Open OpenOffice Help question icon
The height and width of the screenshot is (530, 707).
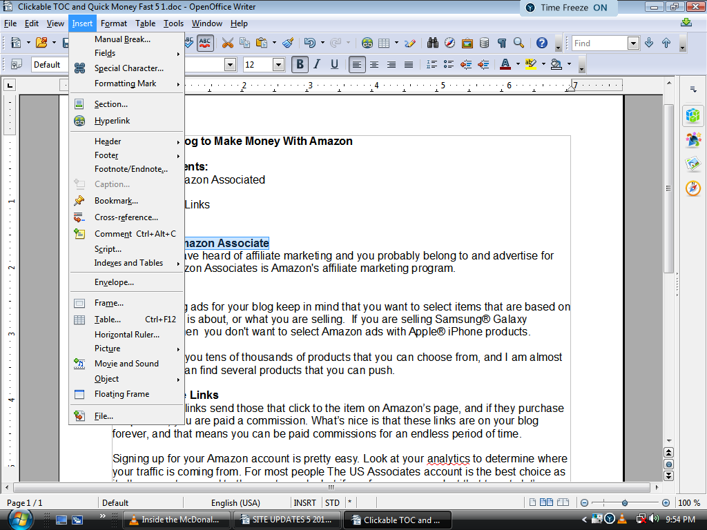(541, 43)
